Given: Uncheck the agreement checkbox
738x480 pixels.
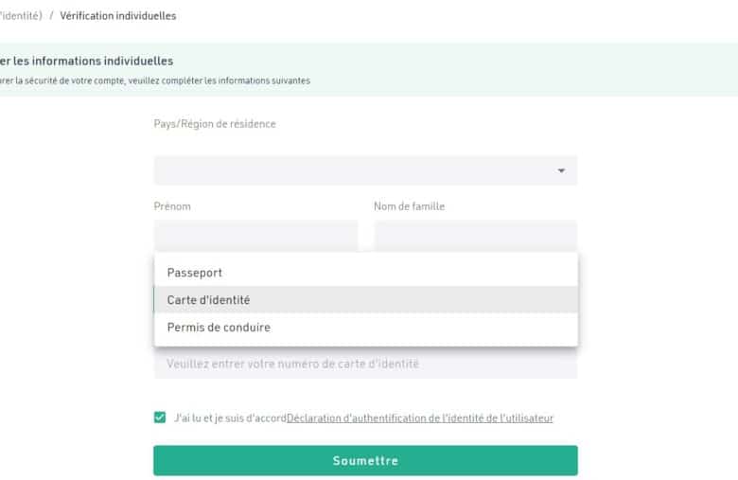Looking at the screenshot, I should pos(160,418).
